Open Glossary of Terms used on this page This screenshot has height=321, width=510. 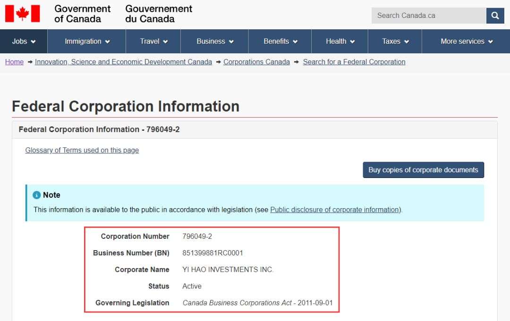point(82,150)
